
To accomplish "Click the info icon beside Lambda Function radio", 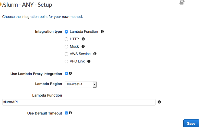I will click(102, 32).
